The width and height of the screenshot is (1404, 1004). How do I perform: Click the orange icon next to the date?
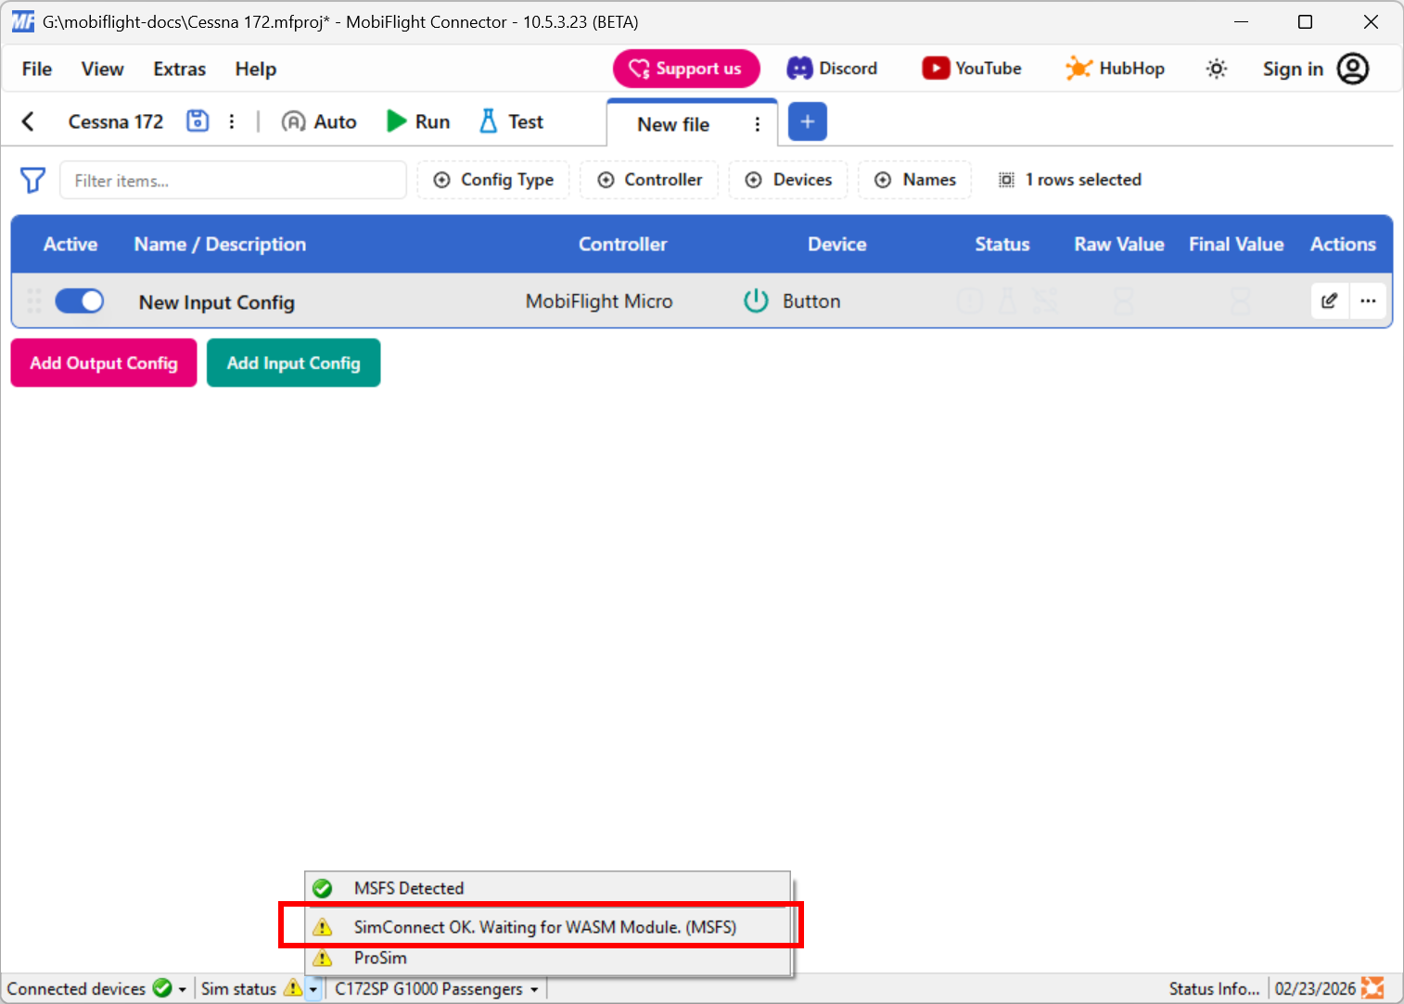[x=1372, y=988]
